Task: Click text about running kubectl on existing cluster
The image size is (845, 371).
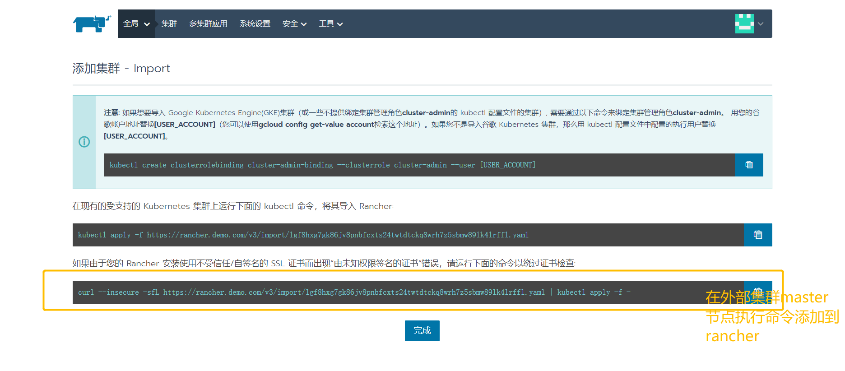Action: 233,206
